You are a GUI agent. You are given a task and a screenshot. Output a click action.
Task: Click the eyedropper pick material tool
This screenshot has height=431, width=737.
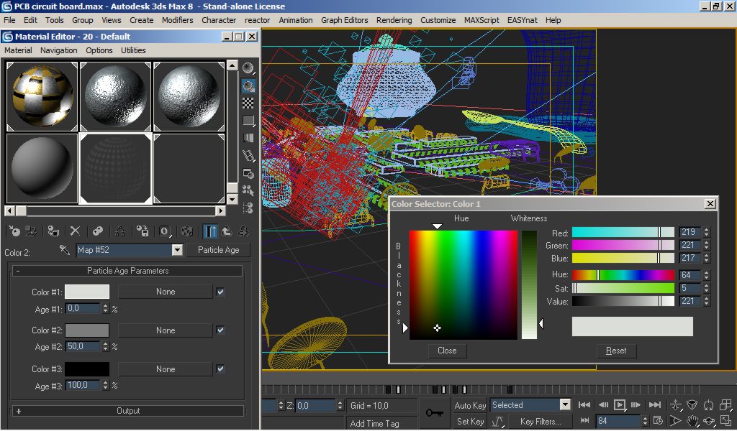tap(65, 250)
